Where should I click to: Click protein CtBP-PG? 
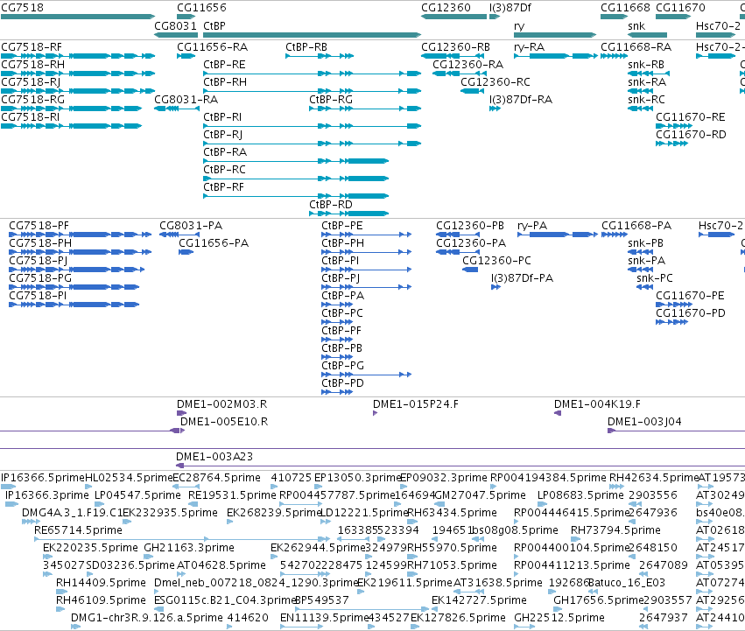(366, 375)
